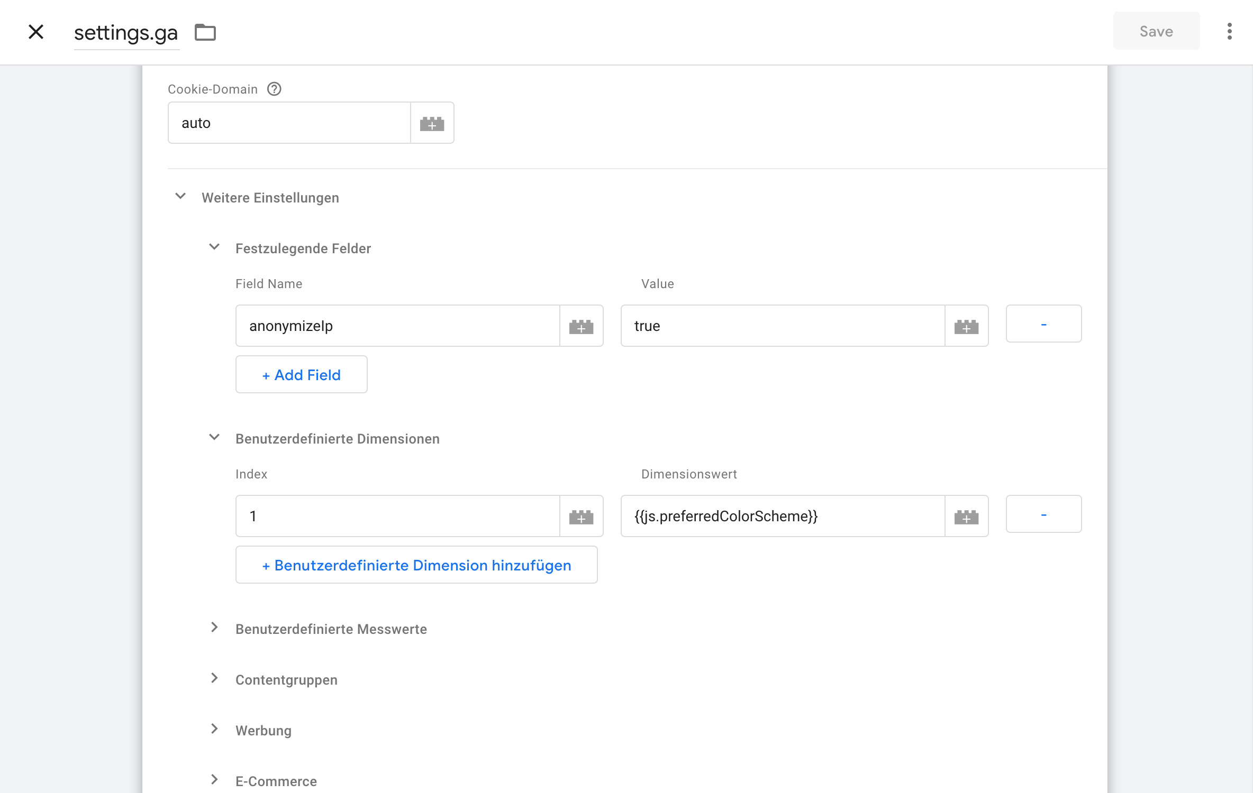Viewport: 1253px width, 793px height.
Task: Collapse the Weitere Einstellungen section
Action: (x=180, y=197)
